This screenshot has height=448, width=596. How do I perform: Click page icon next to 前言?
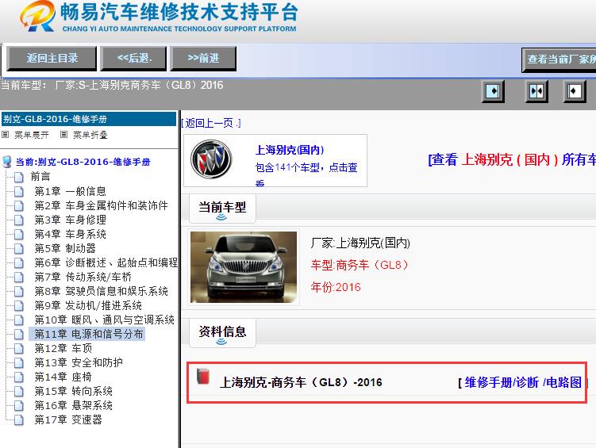point(18,177)
